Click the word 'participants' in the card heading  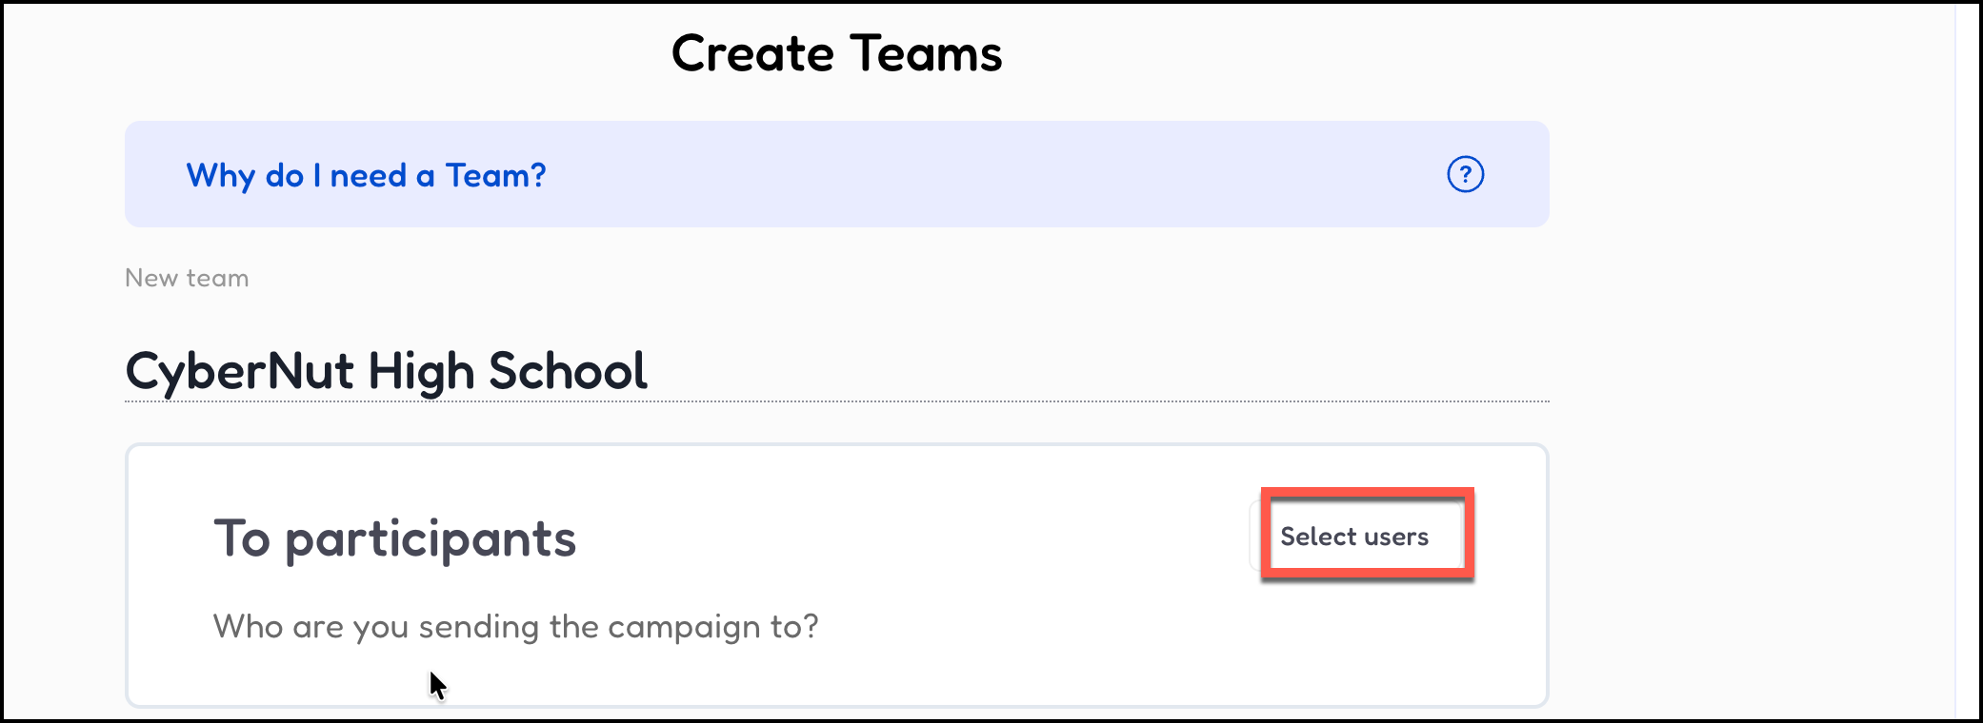431,539
